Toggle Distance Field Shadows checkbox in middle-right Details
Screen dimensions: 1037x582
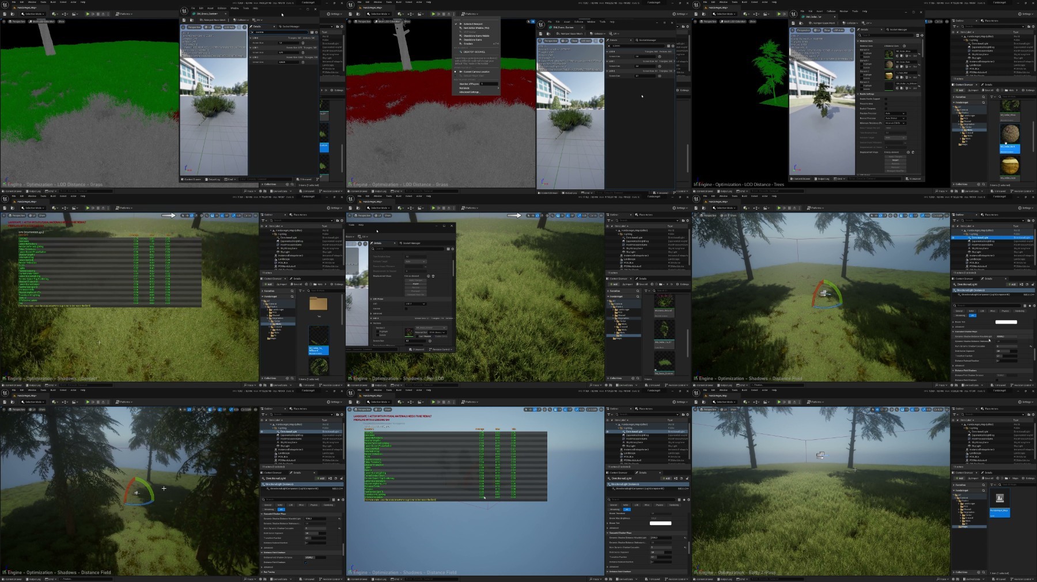997,380
